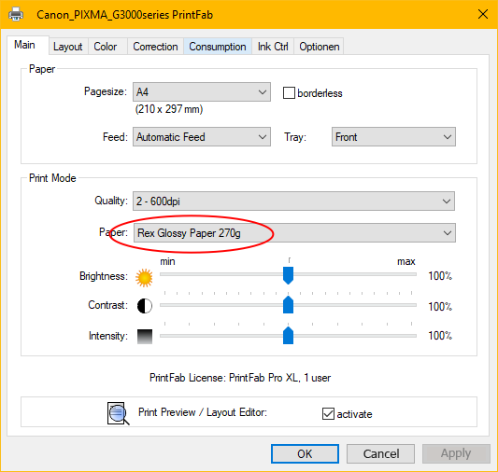498x472 pixels.
Task: Click the Intensity 100% value
Action: pos(440,336)
